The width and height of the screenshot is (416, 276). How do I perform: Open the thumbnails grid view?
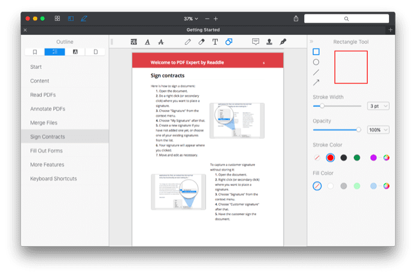tap(57, 19)
